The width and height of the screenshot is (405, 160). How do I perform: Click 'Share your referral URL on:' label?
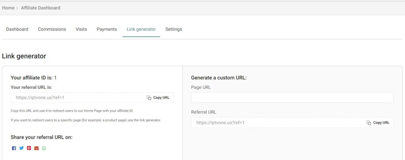pyautogui.click(x=42, y=137)
